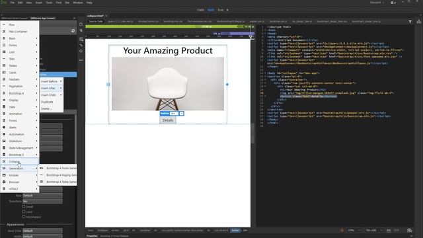Click the Browser menu icon
The width and height of the screenshot is (423, 238).
(4, 182)
